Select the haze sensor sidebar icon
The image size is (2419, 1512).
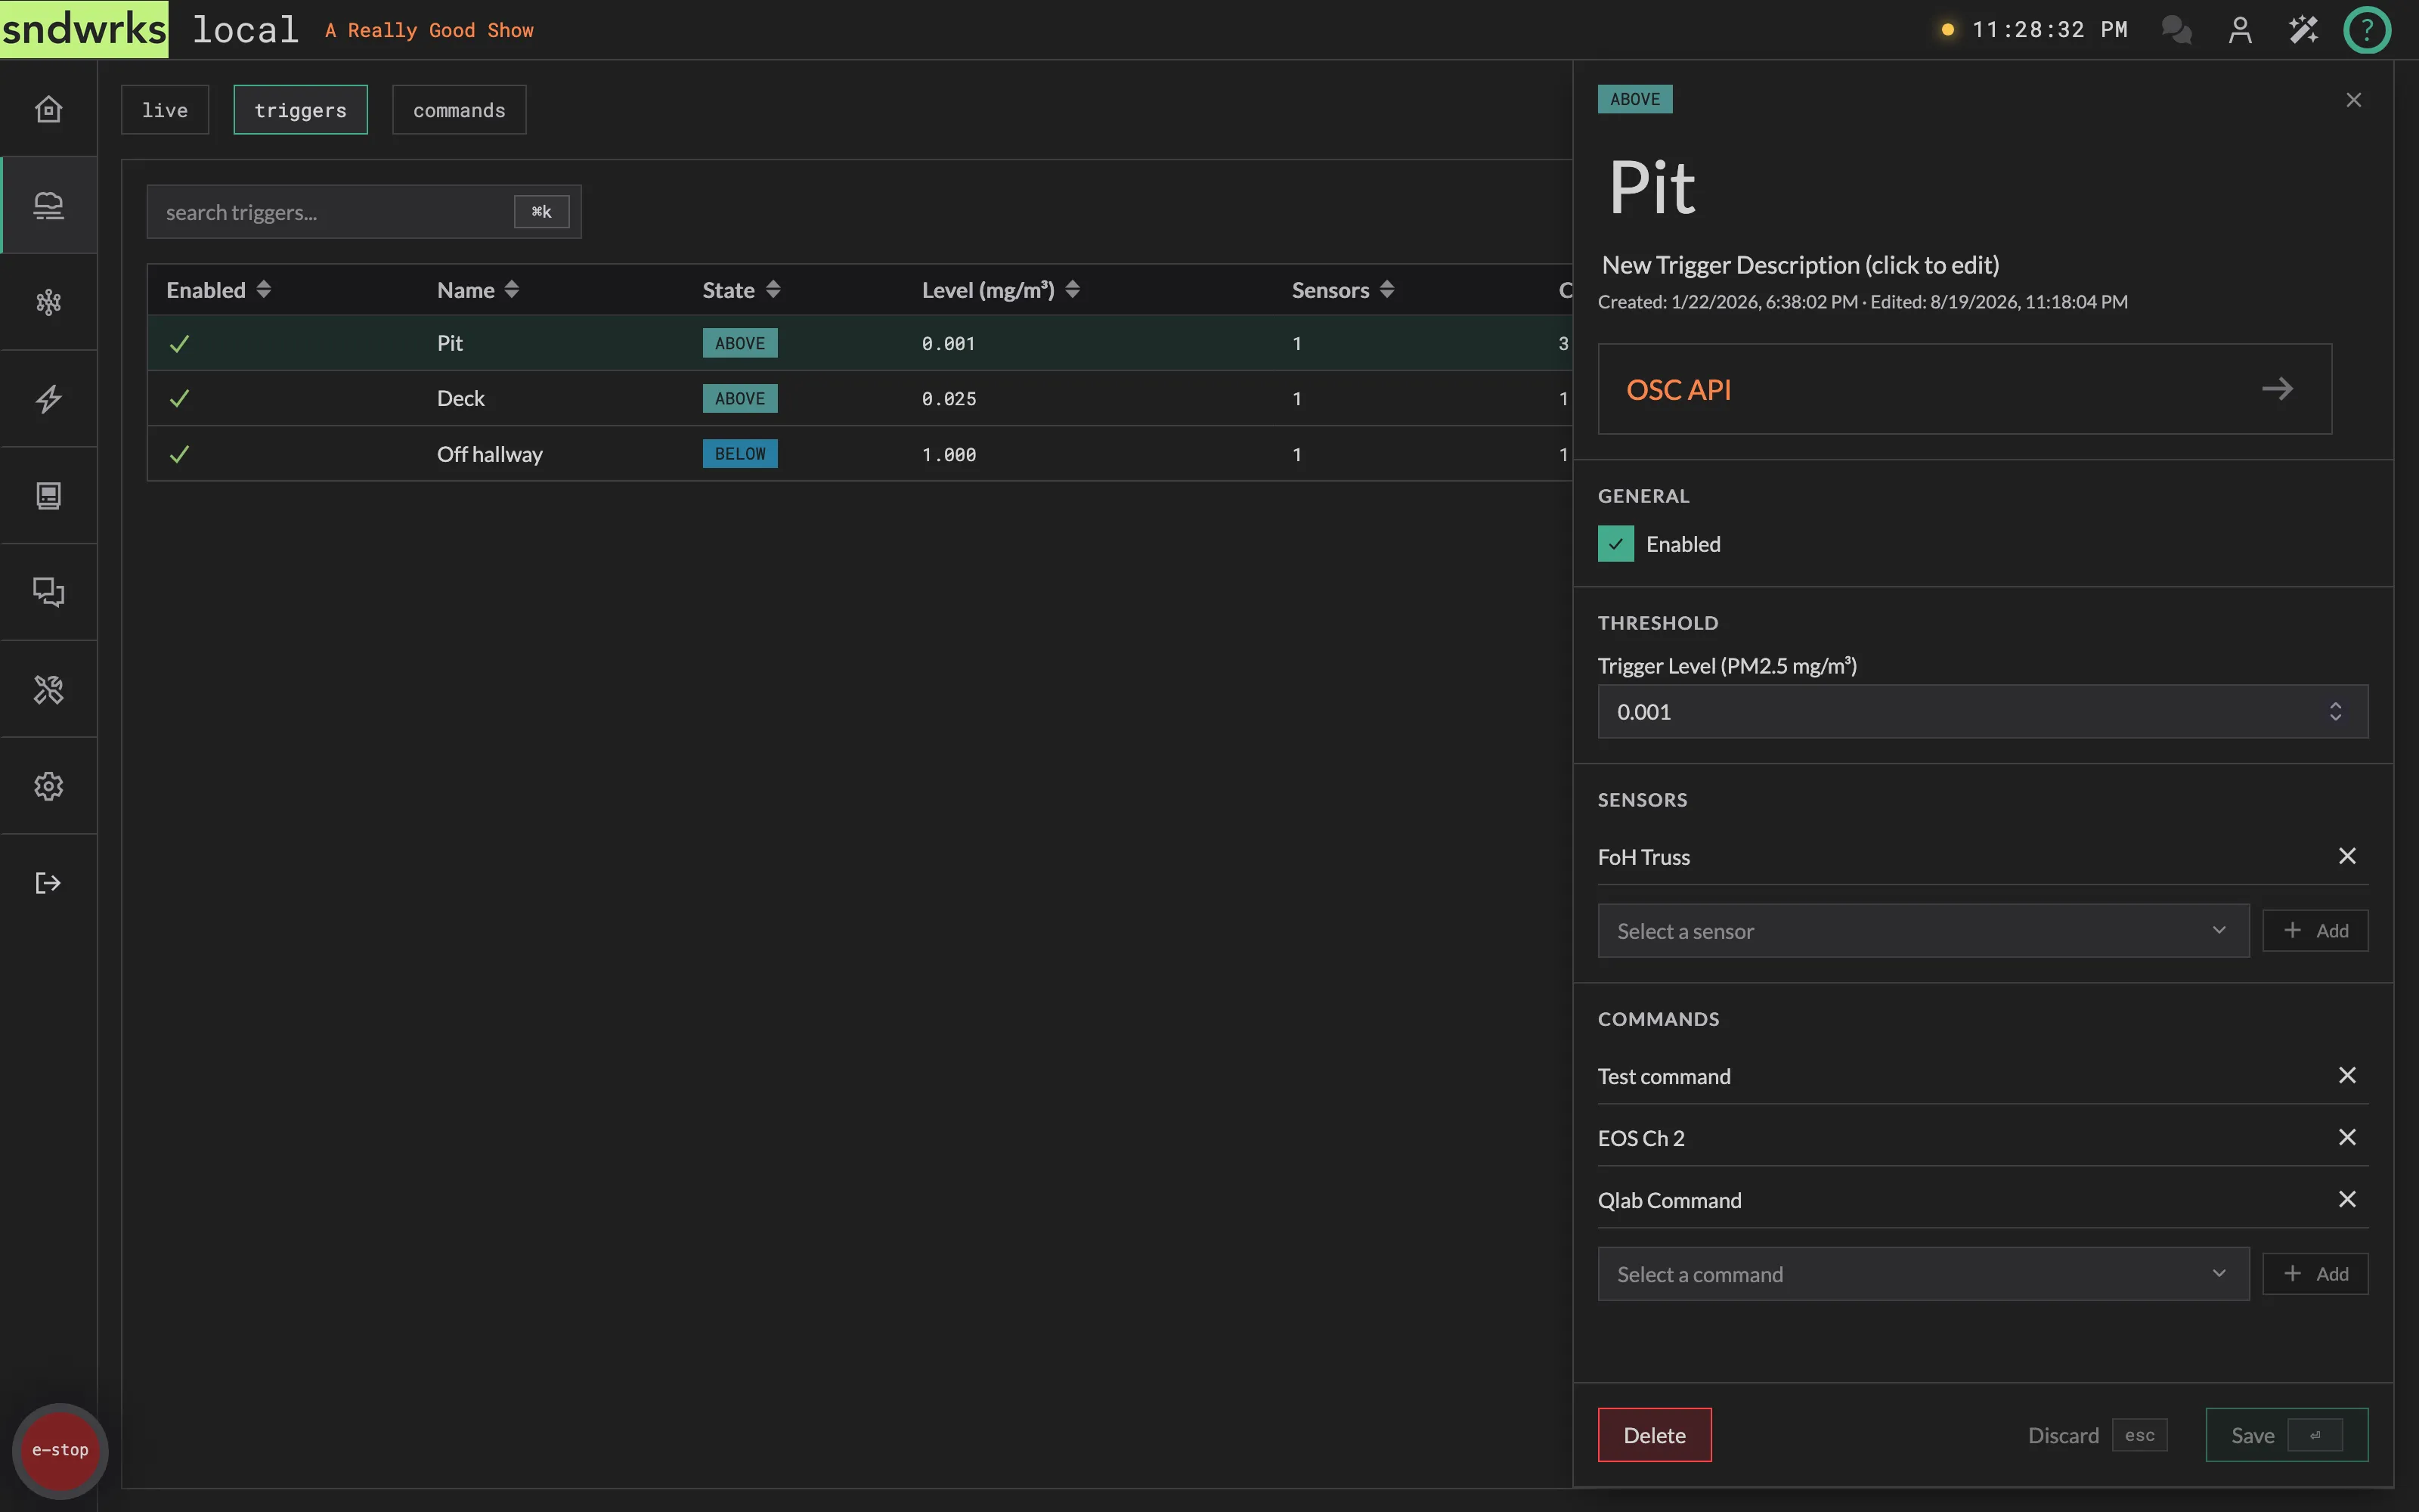[x=48, y=205]
